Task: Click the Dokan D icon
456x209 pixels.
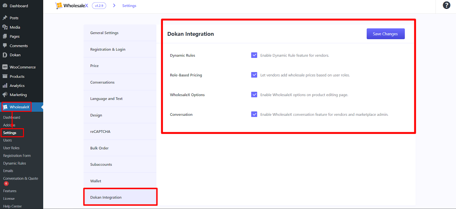Action: click(5, 55)
